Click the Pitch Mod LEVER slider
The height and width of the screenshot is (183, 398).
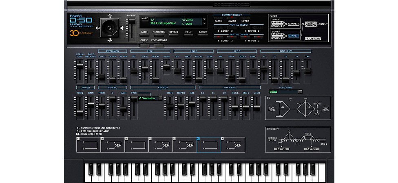(112, 80)
